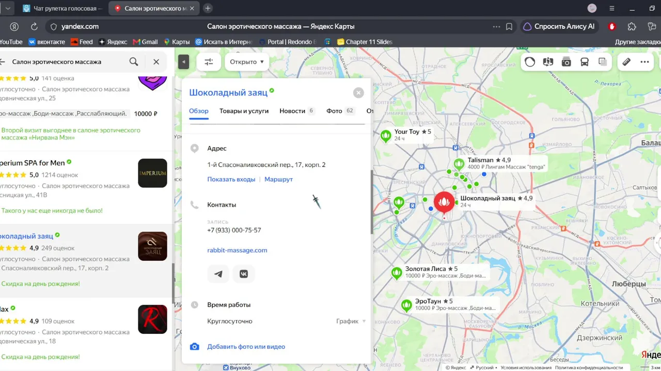Viewport: 661px width, 371px height.
Task: Open the rabbit-massage.com website link
Action: pos(237,250)
